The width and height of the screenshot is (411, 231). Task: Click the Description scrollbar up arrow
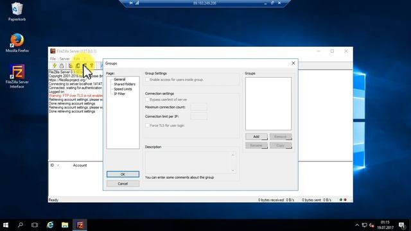point(233,155)
